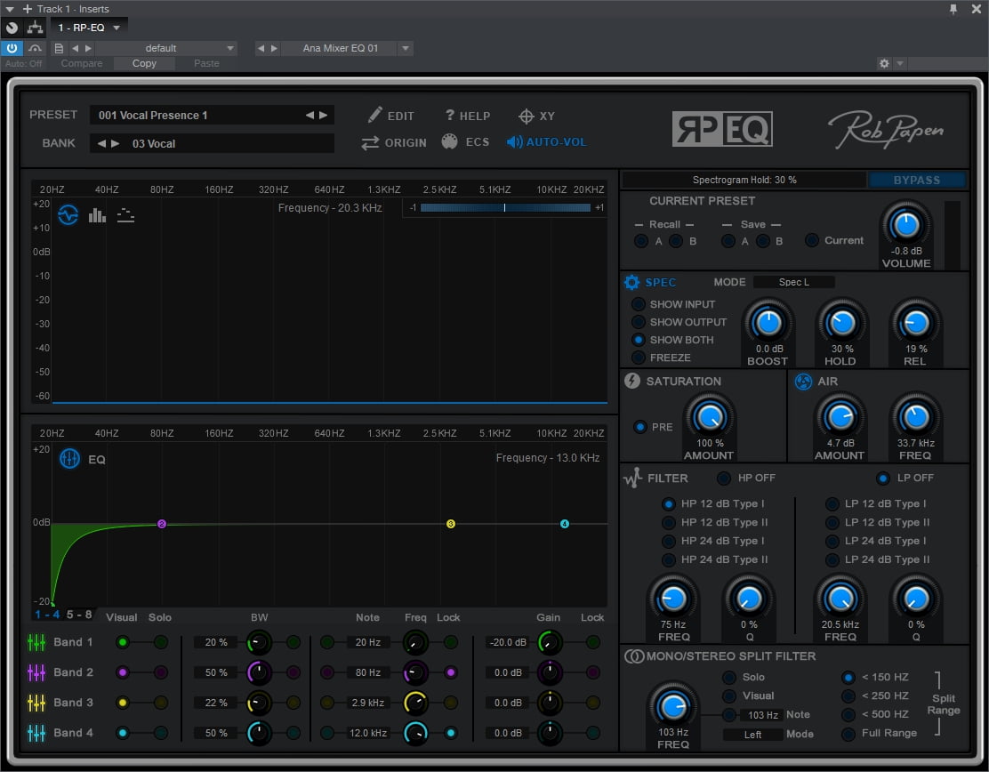Viewport: 989px width, 772px height.
Task: Open the Left mode selector in the split filter
Action: tap(752, 735)
